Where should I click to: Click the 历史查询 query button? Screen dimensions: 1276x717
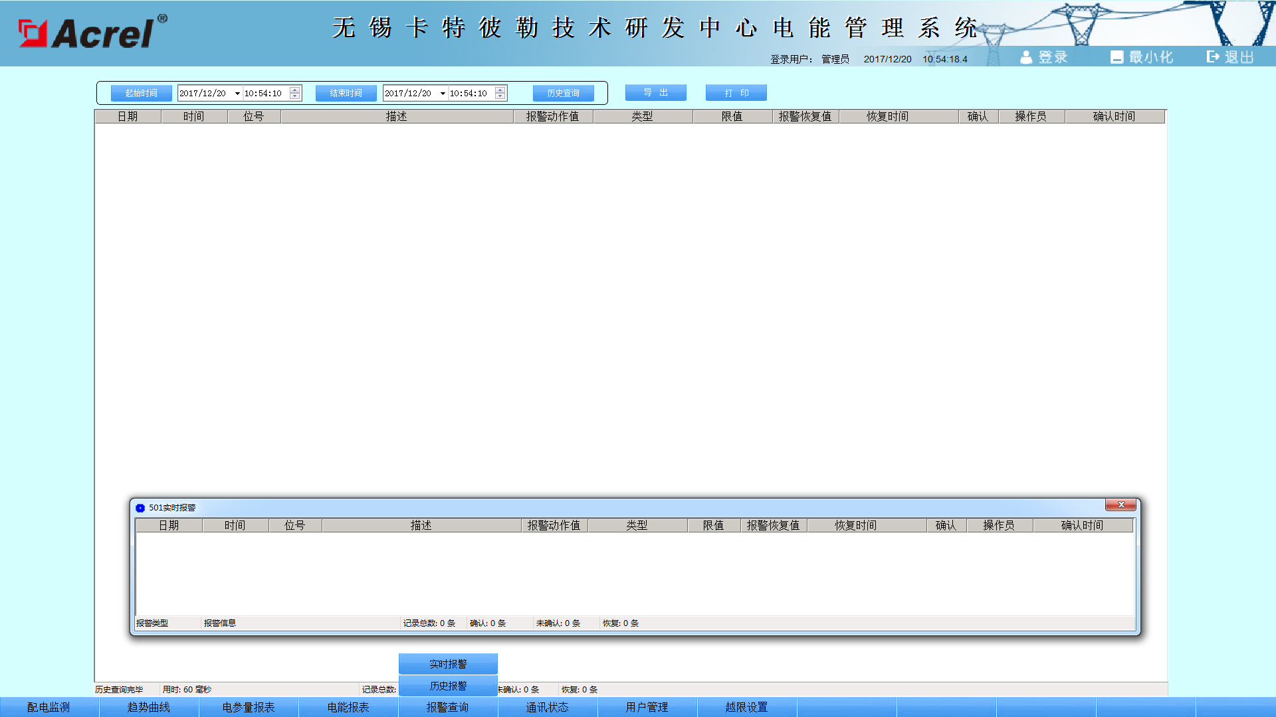(563, 94)
